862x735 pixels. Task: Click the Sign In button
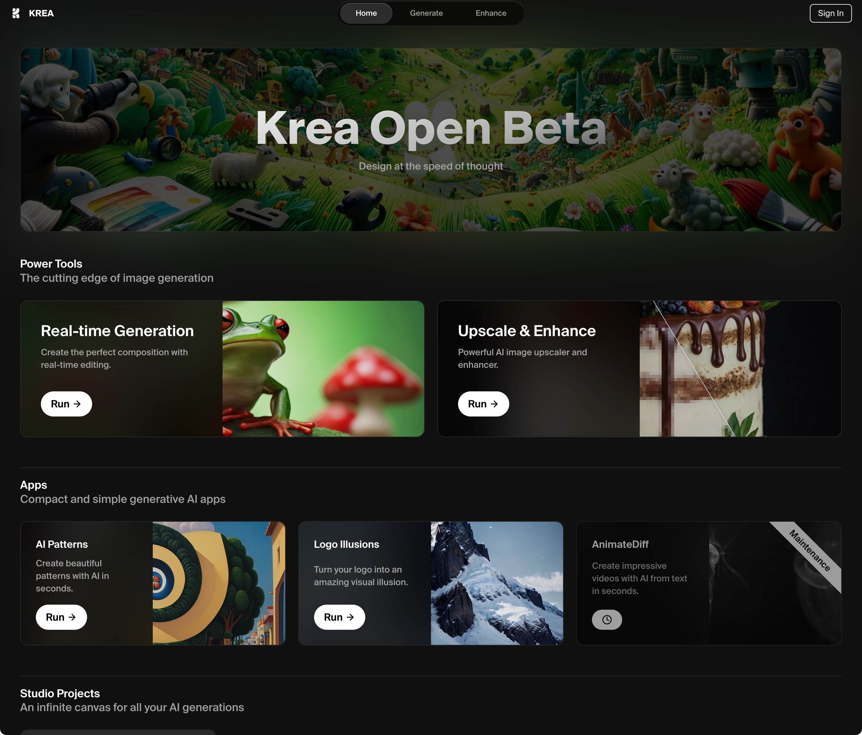click(x=830, y=13)
